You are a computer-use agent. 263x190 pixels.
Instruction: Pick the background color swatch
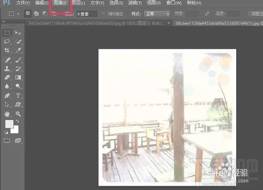[x=15, y=130]
